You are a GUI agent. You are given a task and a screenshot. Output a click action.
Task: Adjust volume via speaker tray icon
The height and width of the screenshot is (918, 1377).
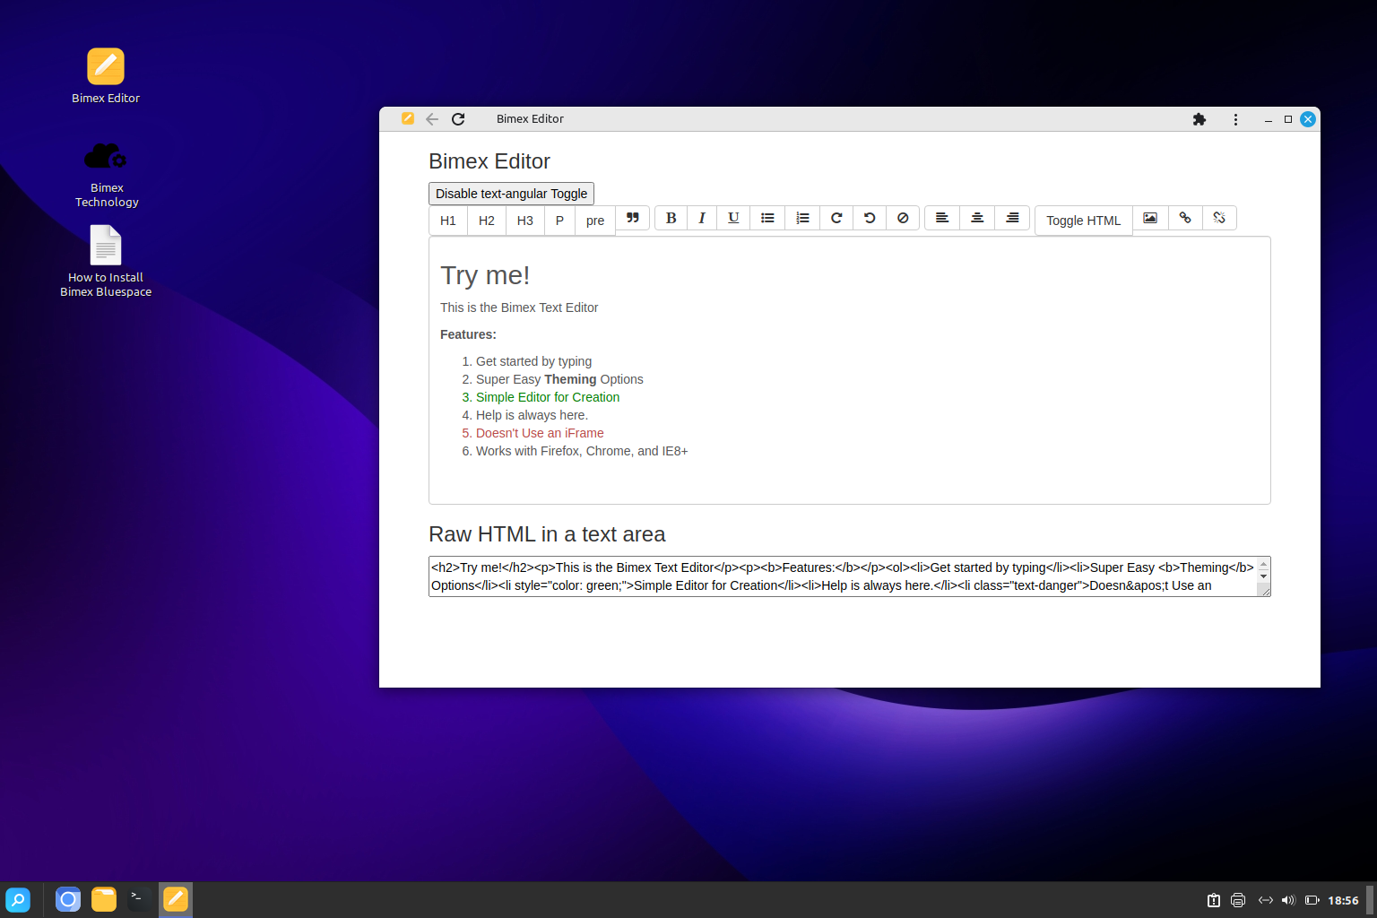click(1288, 900)
